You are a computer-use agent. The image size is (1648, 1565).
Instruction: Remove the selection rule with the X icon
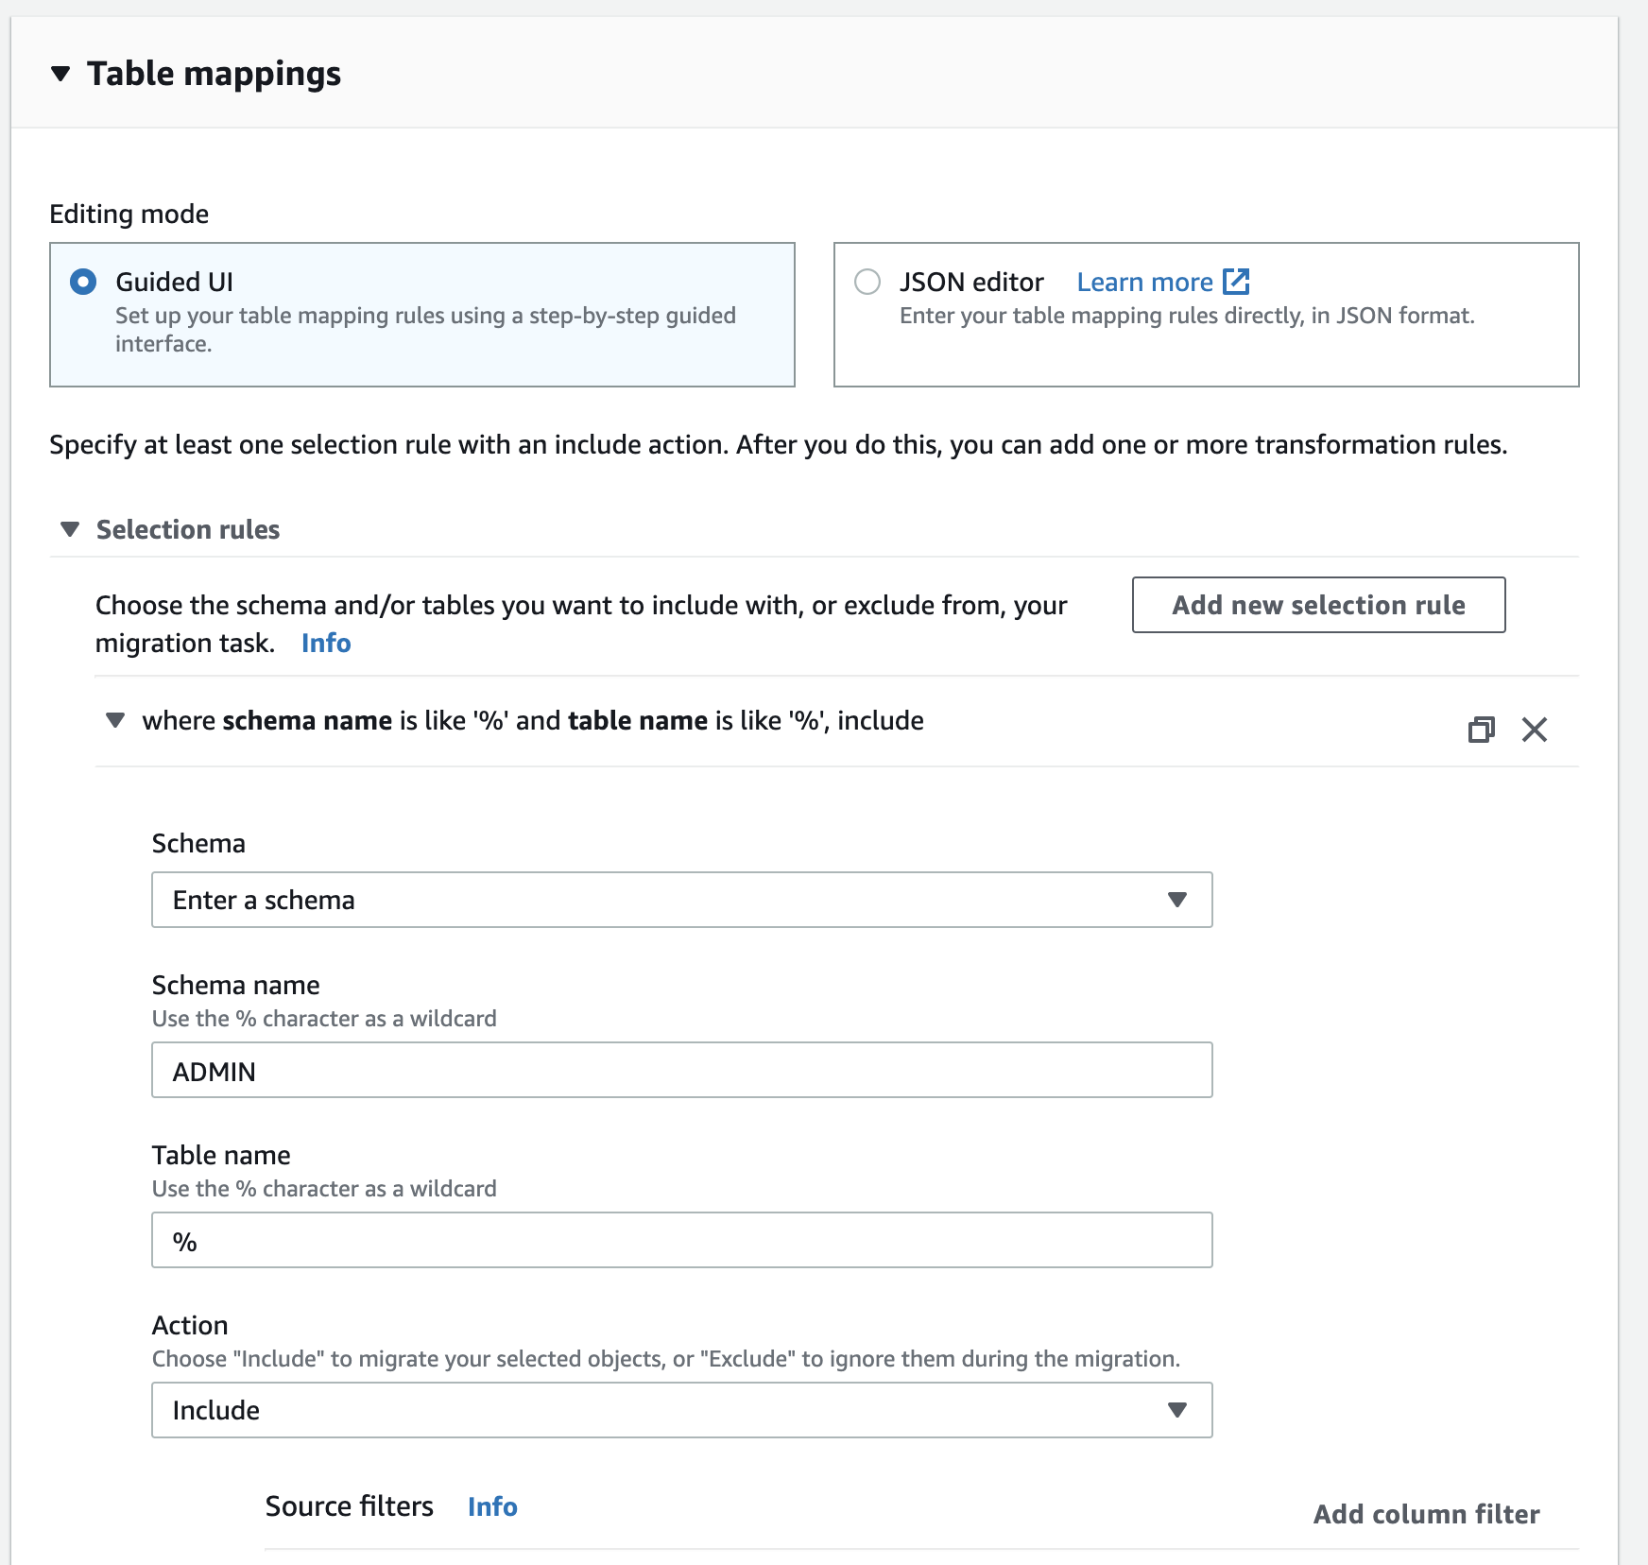click(x=1535, y=730)
